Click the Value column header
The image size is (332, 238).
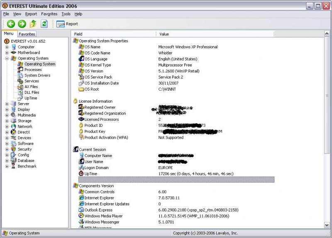click(x=215, y=34)
